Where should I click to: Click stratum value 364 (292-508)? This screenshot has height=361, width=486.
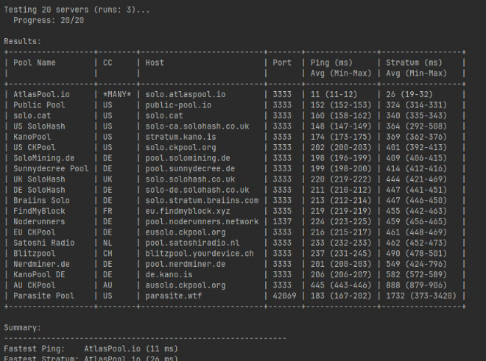point(416,126)
